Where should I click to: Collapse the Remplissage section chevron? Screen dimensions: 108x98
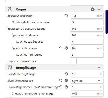[x=99, y=68]
